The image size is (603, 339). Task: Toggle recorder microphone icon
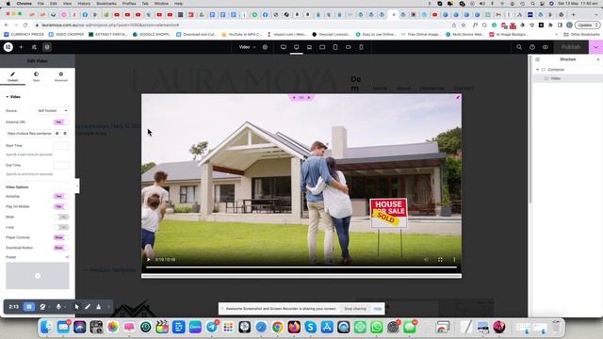(58, 307)
